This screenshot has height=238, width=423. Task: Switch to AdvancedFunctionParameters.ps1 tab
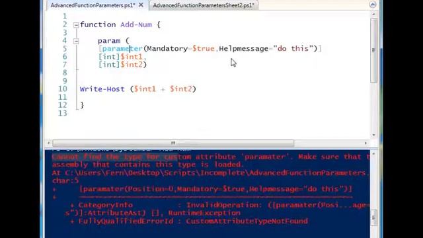coord(93,5)
